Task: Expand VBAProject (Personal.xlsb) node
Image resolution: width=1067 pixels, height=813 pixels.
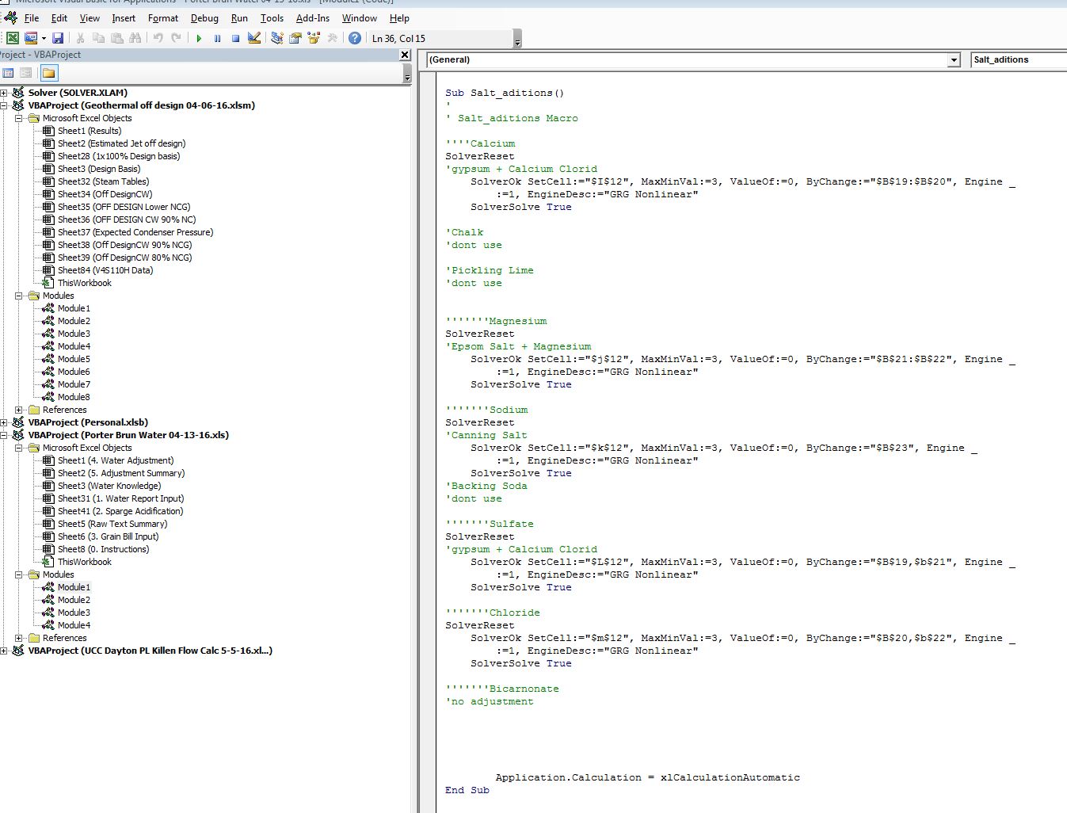Action: point(5,422)
